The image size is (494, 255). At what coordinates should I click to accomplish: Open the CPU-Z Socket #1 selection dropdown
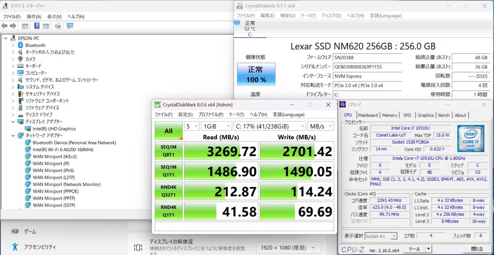381,236
